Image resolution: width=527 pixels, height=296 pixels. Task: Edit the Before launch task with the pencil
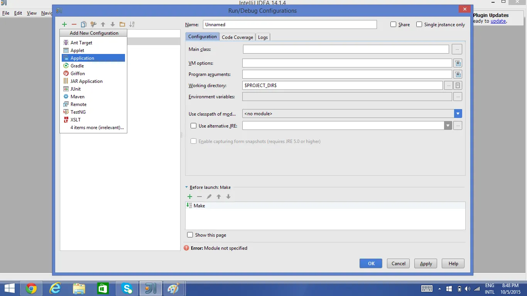[x=209, y=197]
